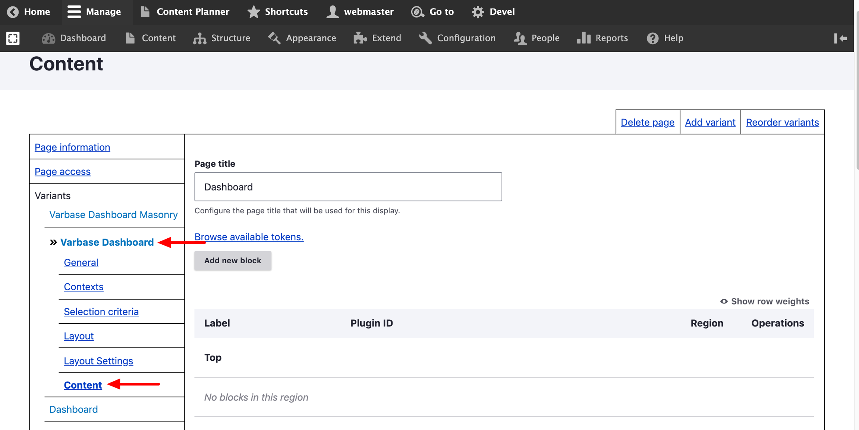Click the Home back-arrow icon
Viewport: 859px width, 430px height.
click(x=13, y=12)
